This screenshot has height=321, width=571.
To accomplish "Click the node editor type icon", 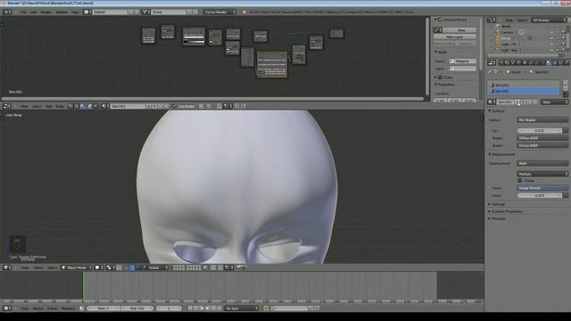I will click(7, 106).
